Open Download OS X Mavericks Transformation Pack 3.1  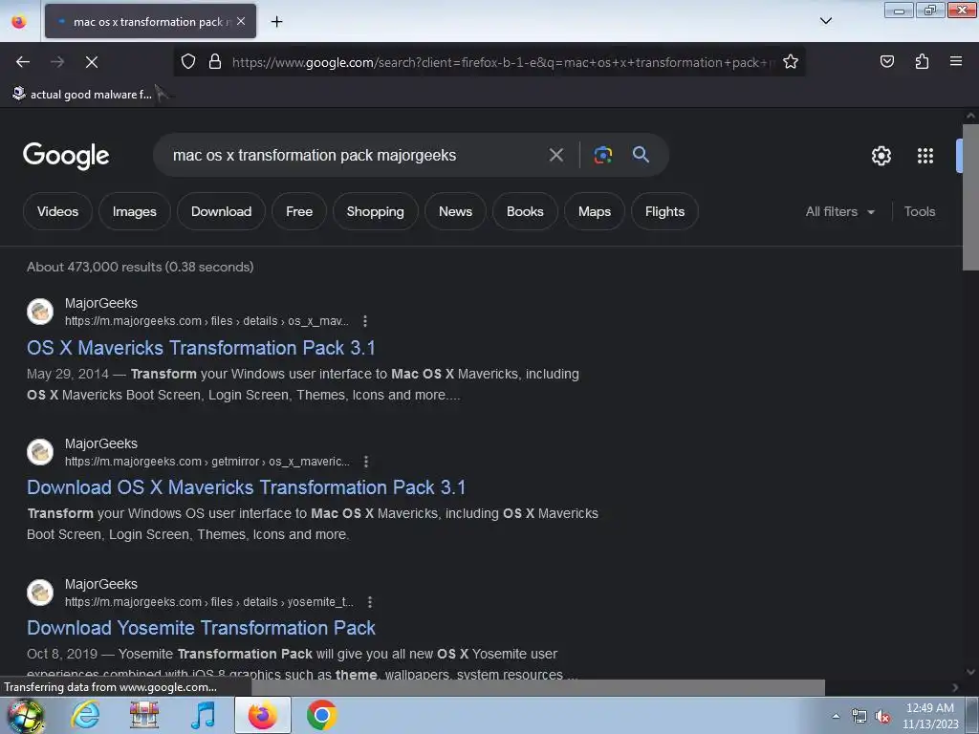point(246,487)
